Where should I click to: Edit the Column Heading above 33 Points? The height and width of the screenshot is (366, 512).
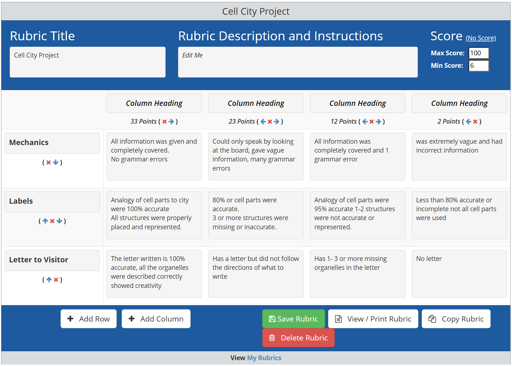pyautogui.click(x=154, y=103)
